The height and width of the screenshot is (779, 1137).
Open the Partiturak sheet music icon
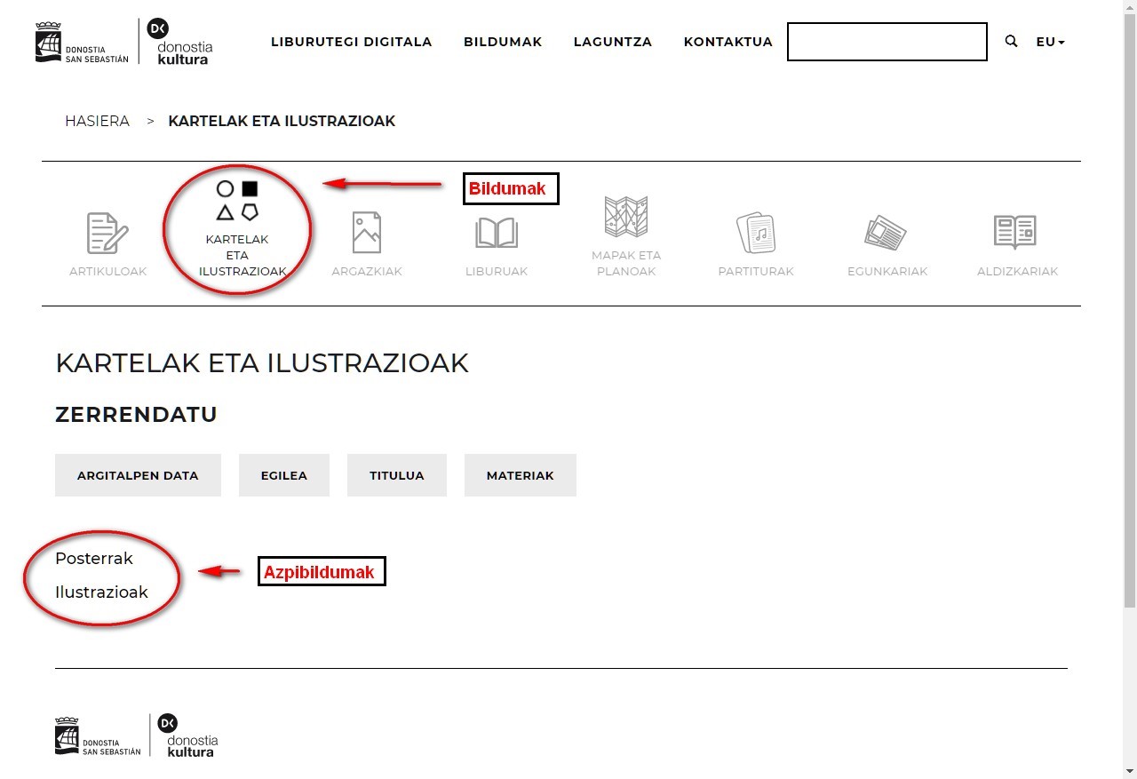(756, 233)
